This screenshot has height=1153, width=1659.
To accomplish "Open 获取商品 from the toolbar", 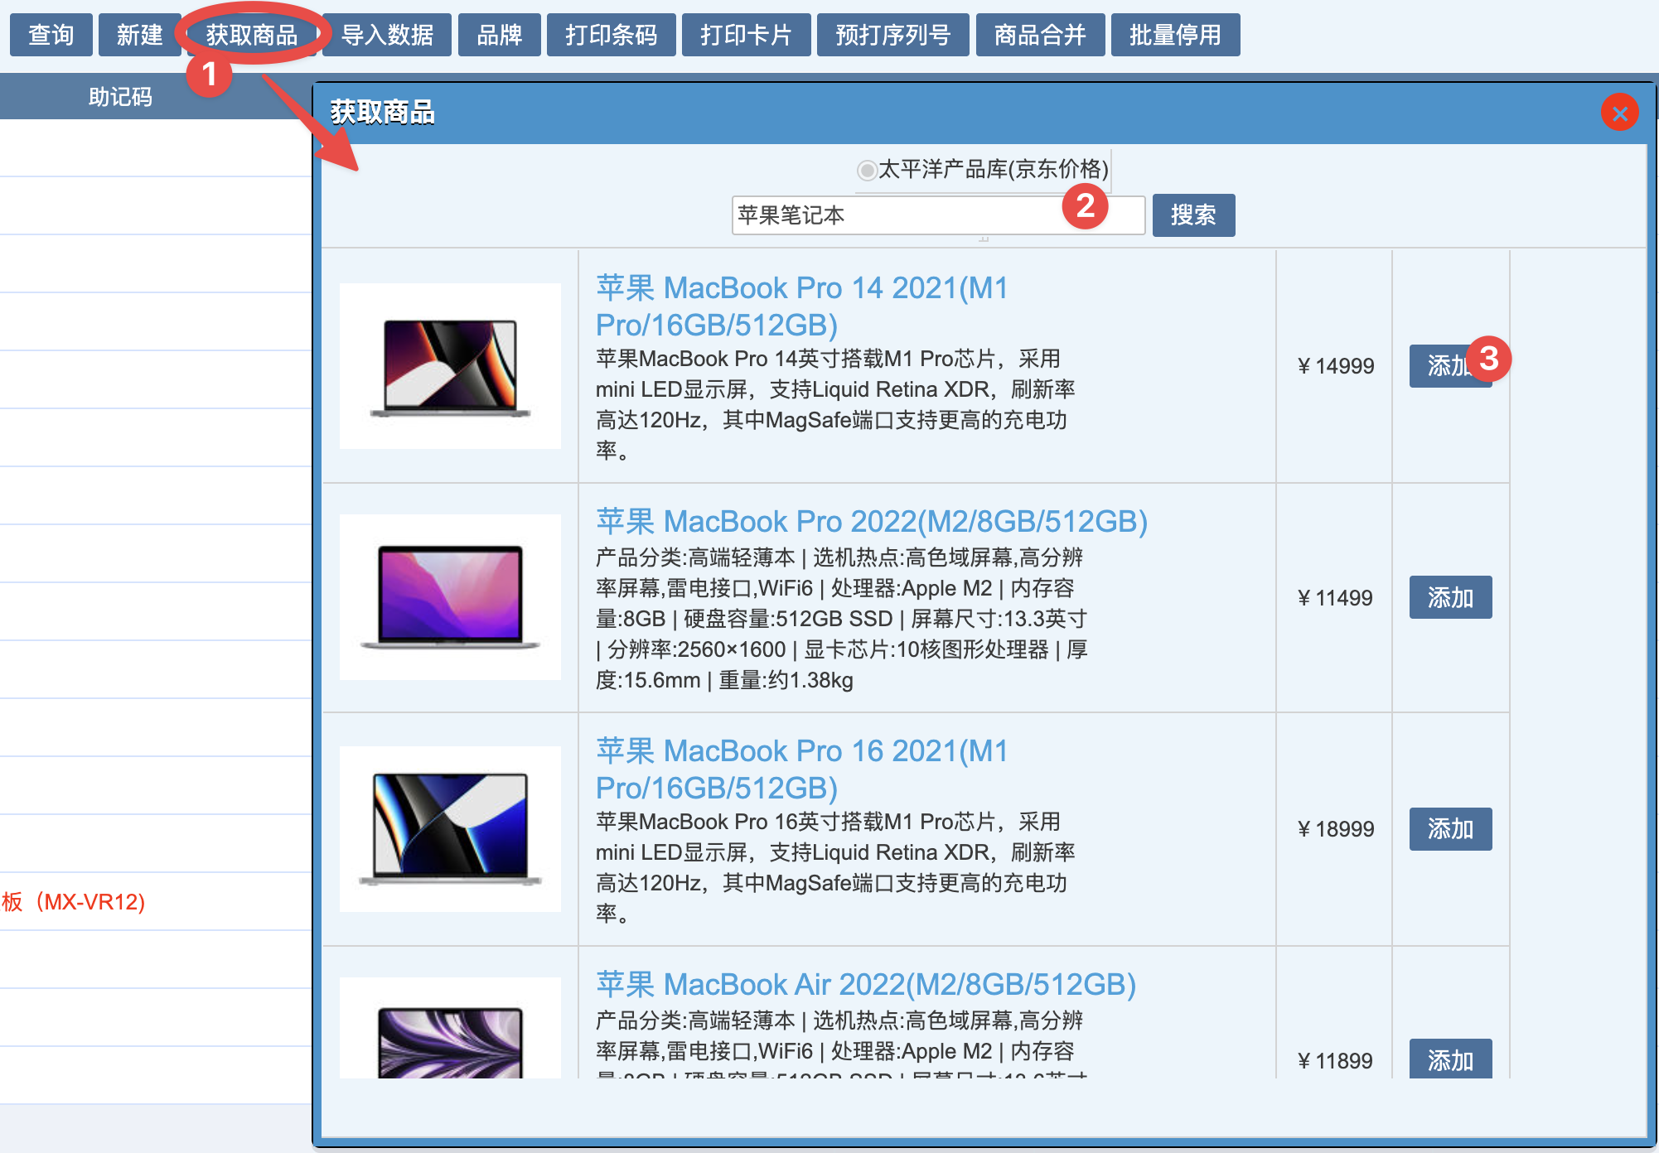I will pyautogui.click(x=251, y=35).
